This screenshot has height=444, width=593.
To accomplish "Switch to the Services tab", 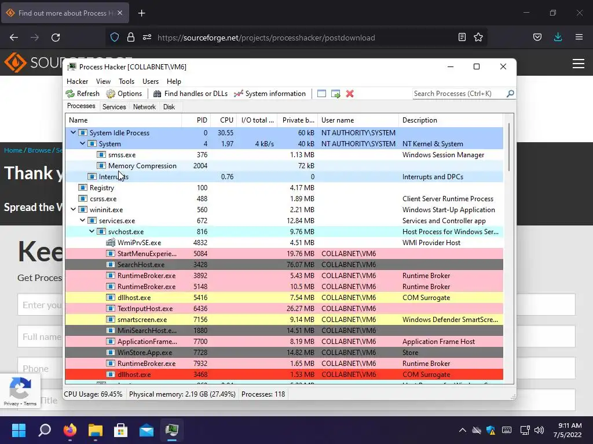I will click(114, 107).
